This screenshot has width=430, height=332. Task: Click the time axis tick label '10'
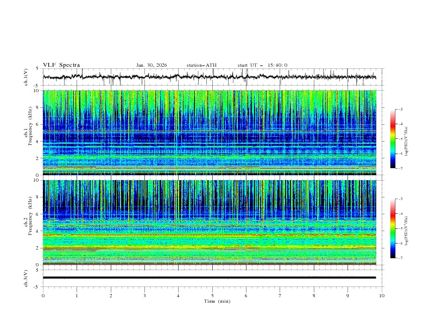click(382, 296)
